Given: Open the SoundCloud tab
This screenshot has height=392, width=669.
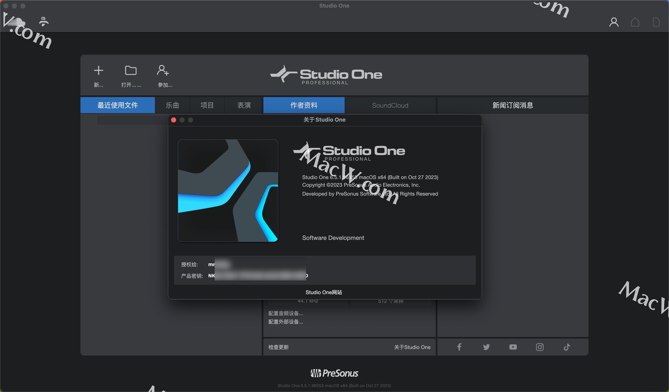Looking at the screenshot, I should (x=390, y=105).
